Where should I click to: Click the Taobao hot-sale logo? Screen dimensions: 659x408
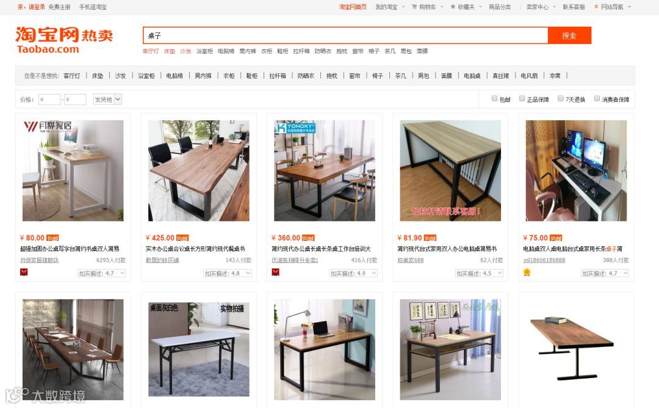(x=64, y=40)
